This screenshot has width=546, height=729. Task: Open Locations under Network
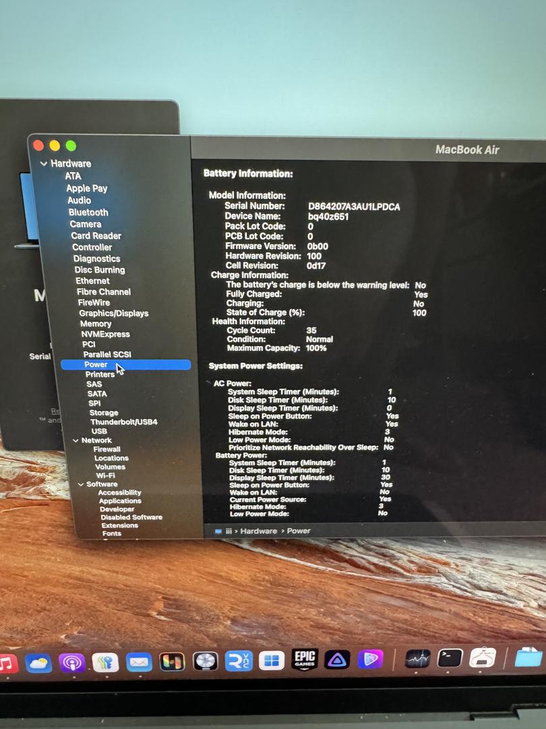pos(111,458)
